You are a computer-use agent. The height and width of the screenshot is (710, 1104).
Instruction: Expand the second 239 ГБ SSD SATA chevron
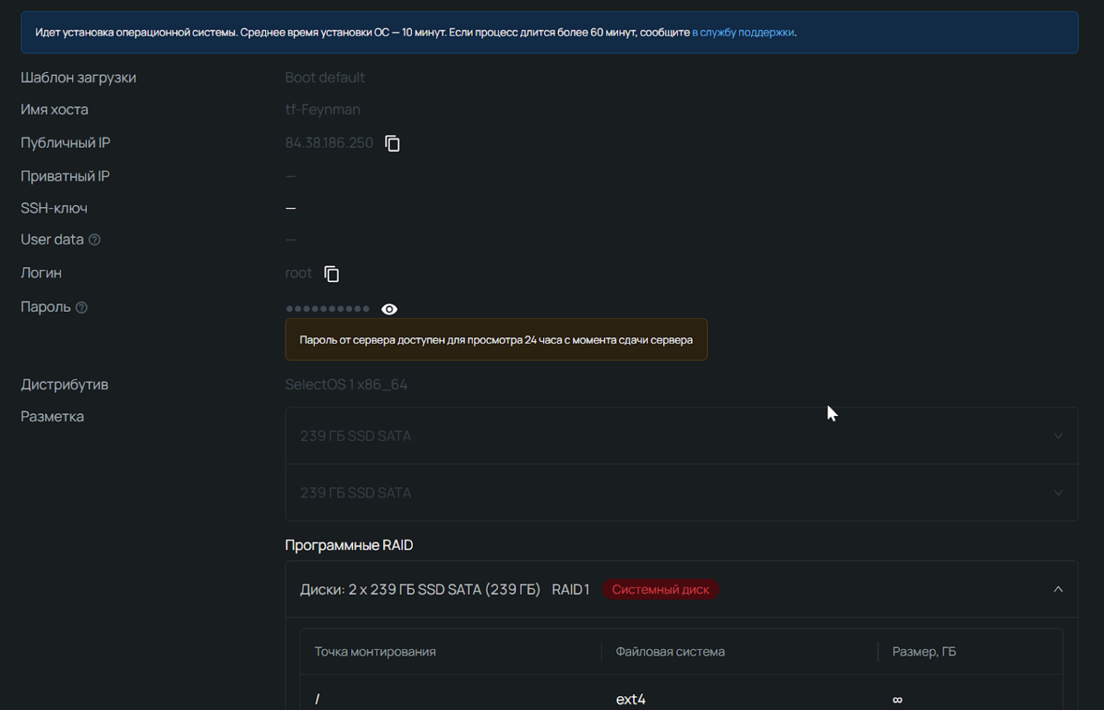[x=1058, y=493]
